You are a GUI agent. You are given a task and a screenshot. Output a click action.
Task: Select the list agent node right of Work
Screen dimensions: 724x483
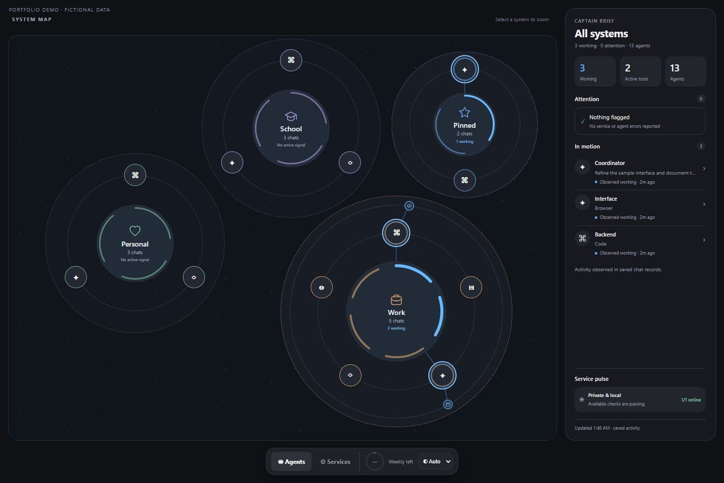(471, 287)
